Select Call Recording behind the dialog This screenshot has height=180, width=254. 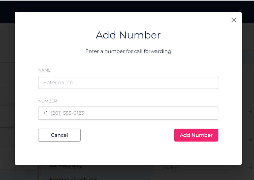(x=66, y=166)
